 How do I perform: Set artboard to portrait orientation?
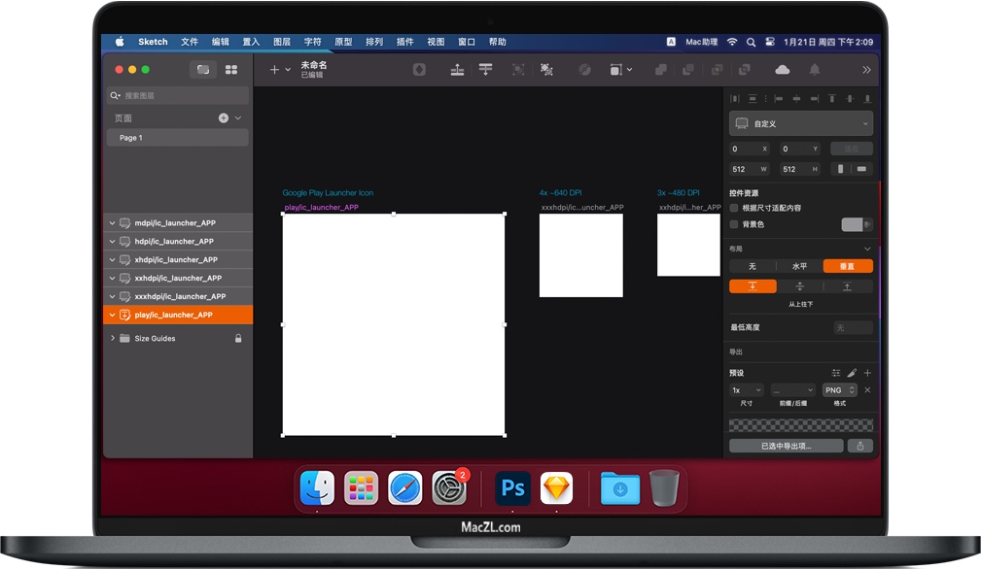click(x=840, y=169)
